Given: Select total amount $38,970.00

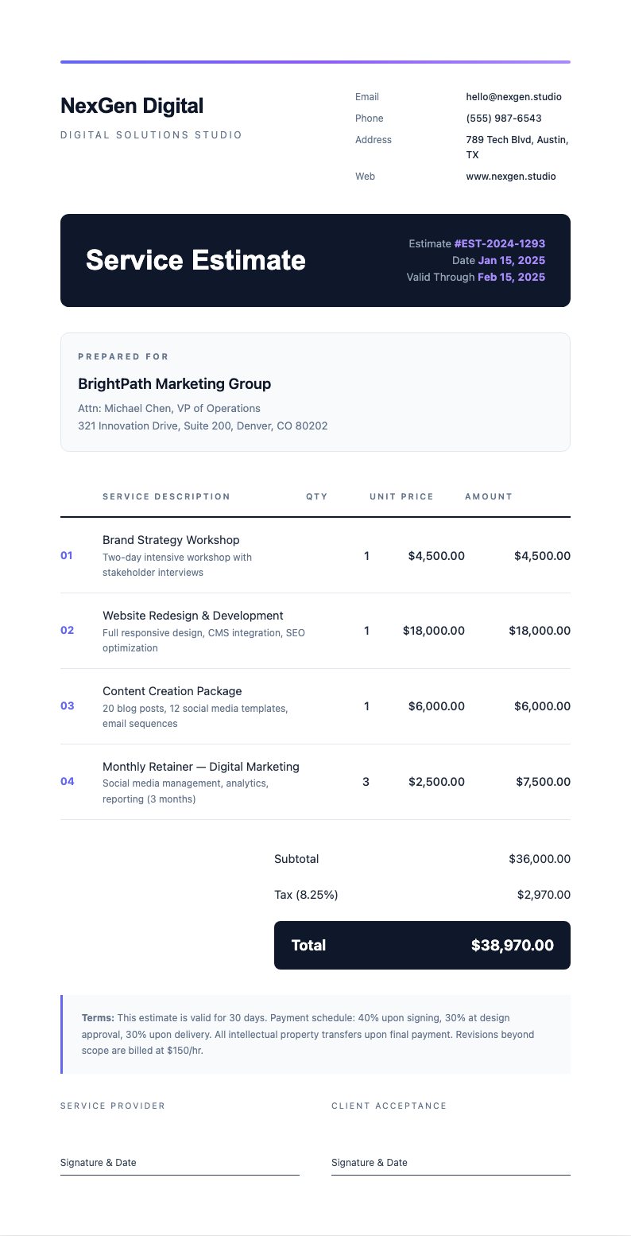Looking at the screenshot, I should (x=513, y=946).
